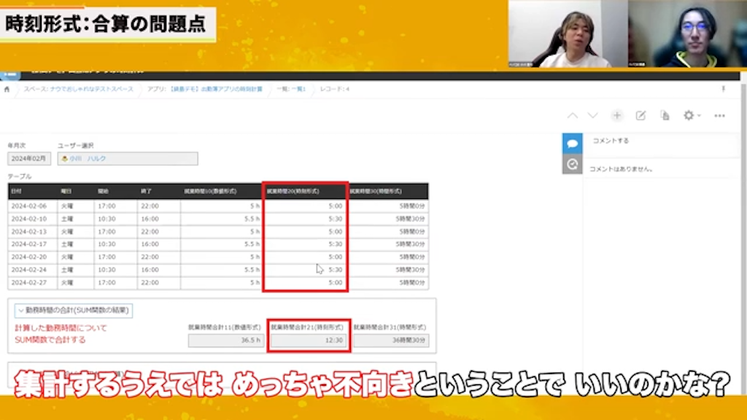Open the settings gear menu

689,116
